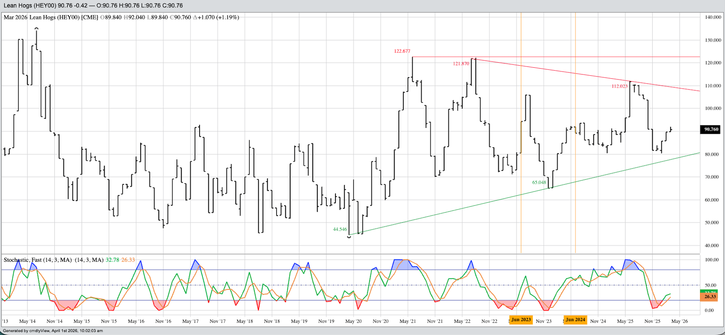Viewport: 725px width, 335px height.
Task: Click the green 32.78 stochastic reading in legend
Action: click(x=112, y=260)
